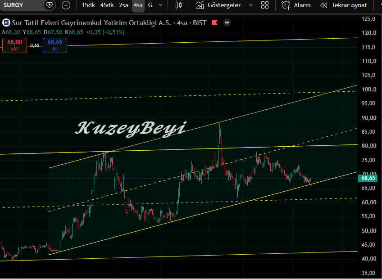The width and height of the screenshot is (382, 279).
Task: Click the +0,35 (+0,51%) change value
Action: (x=105, y=32)
